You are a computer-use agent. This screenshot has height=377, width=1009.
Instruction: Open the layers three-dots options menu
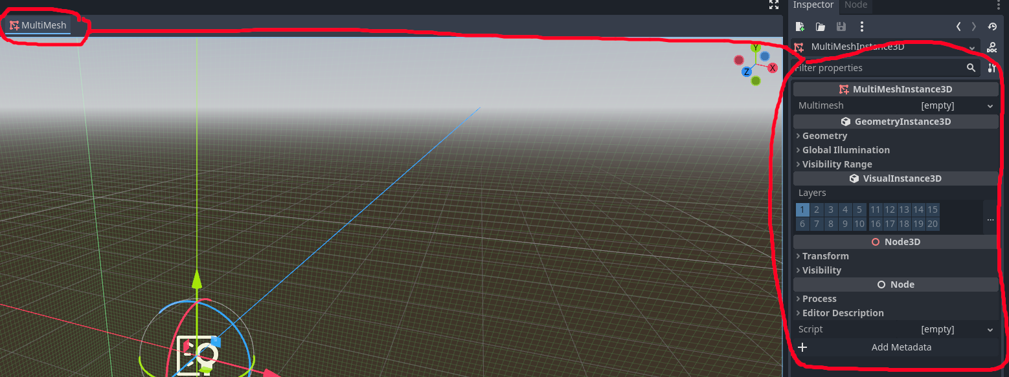tap(990, 218)
